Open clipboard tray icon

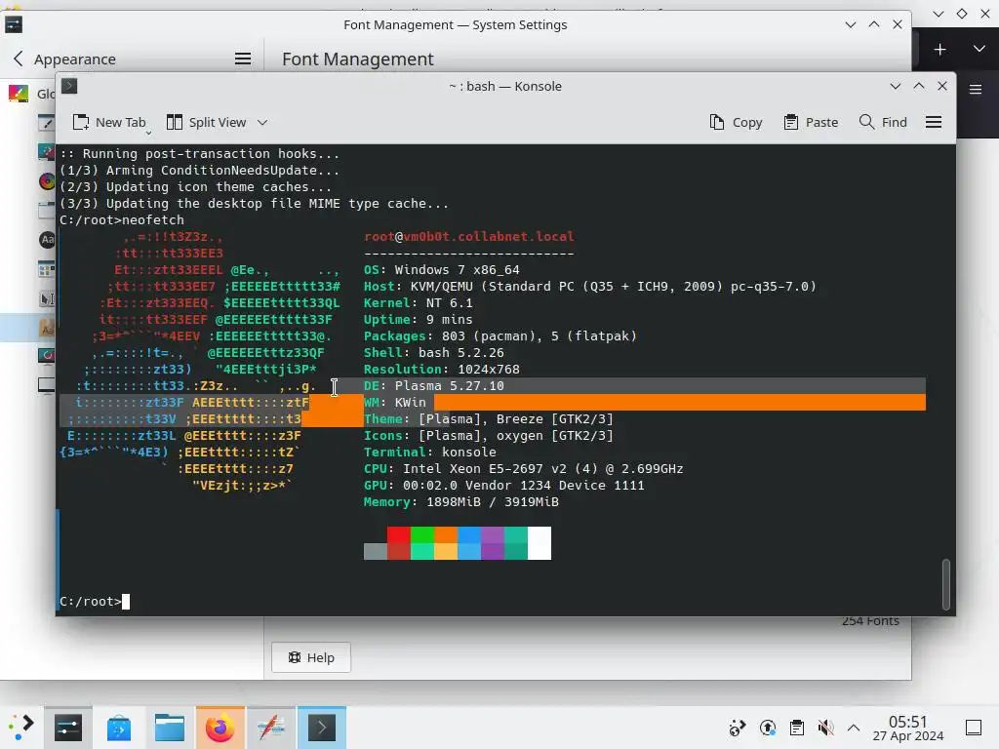coord(796,728)
